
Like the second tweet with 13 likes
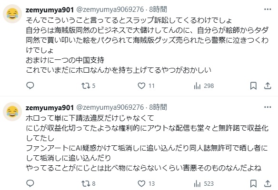click(146, 184)
